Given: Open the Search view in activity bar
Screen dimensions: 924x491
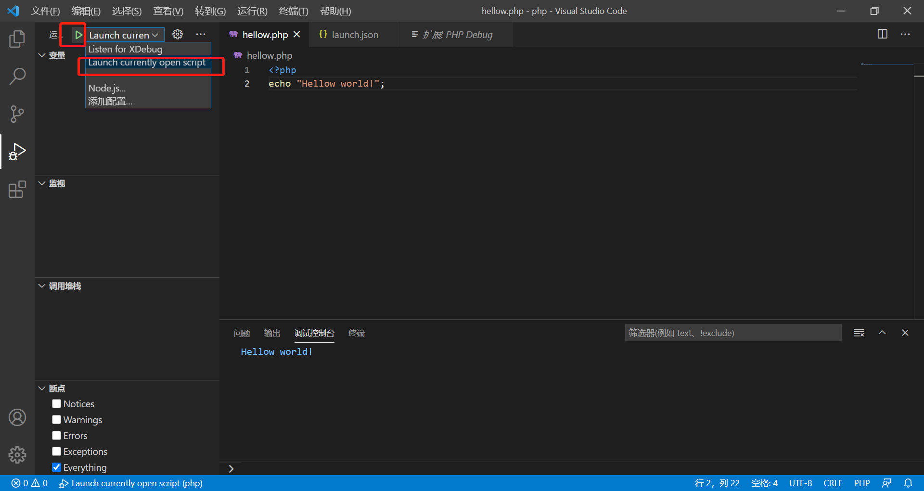Looking at the screenshot, I should (17, 76).
